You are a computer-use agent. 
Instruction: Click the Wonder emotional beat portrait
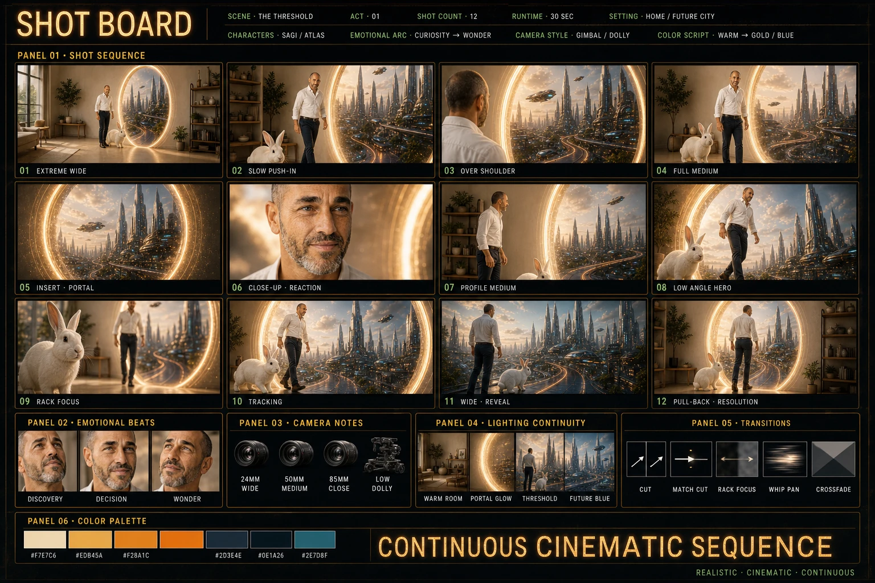point(185,461)
